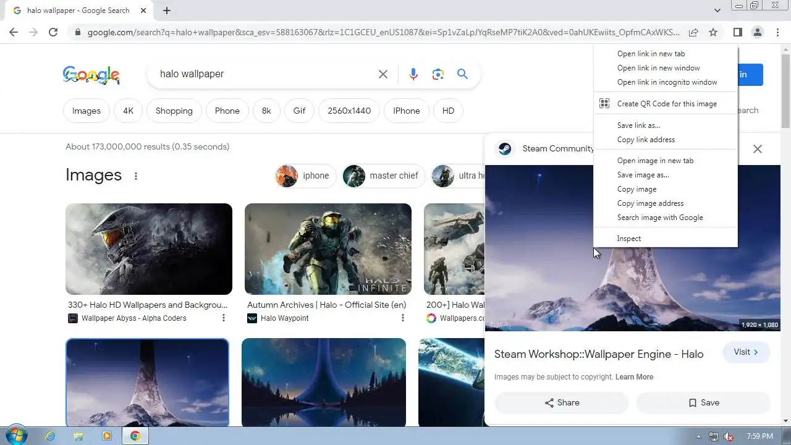The height and width of the screenshot is (445, 791).
Task: Click the Save button in preview panel
Action: [x=703, y=403]
